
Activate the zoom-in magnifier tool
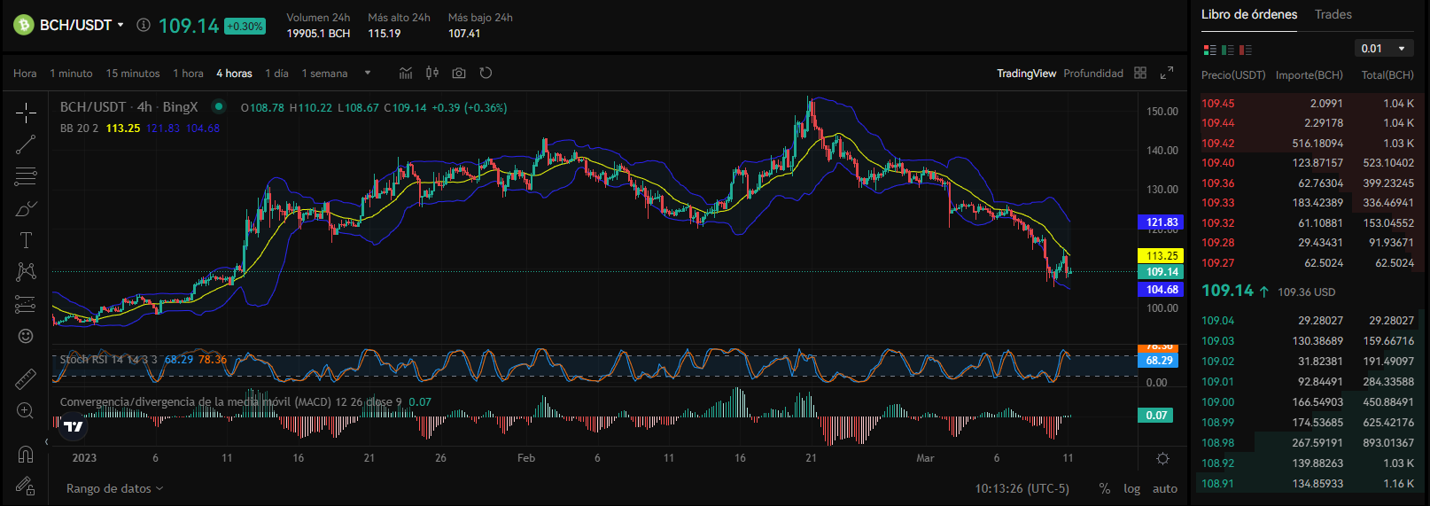pyautogui.click(x=26, y=411)
